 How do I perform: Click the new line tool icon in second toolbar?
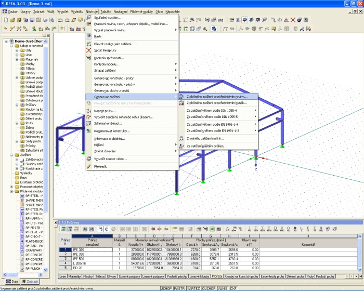coord(12,29)
